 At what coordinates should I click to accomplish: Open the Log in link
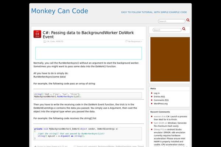157,93
